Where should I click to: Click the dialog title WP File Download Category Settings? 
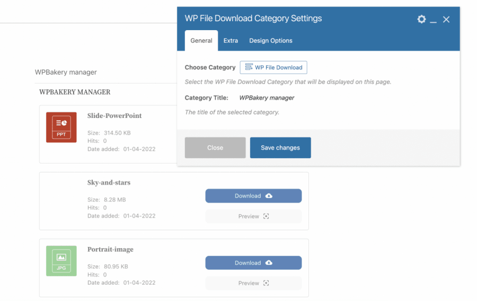[253, 19]
